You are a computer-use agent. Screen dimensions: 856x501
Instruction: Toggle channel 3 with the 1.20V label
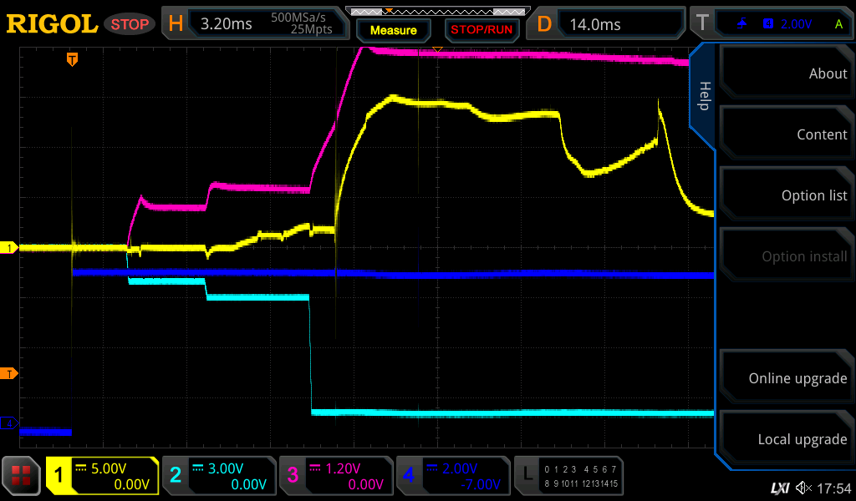(x=334, y=476)
